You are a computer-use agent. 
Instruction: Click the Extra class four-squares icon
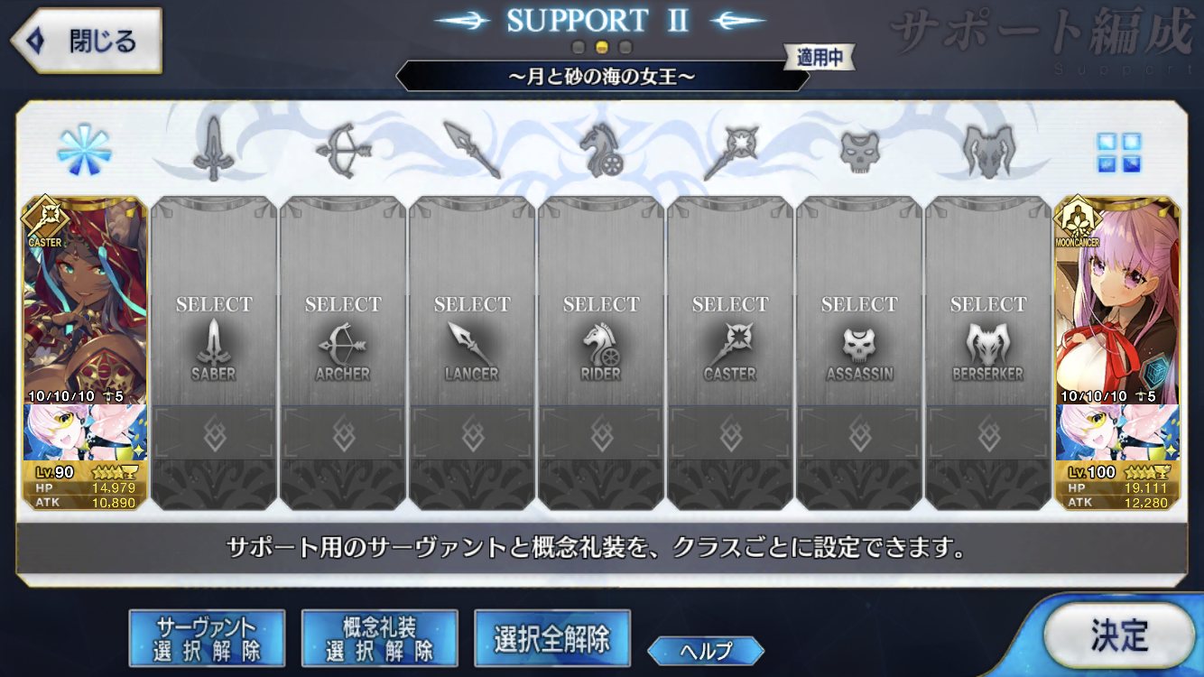click(1118, 152)
